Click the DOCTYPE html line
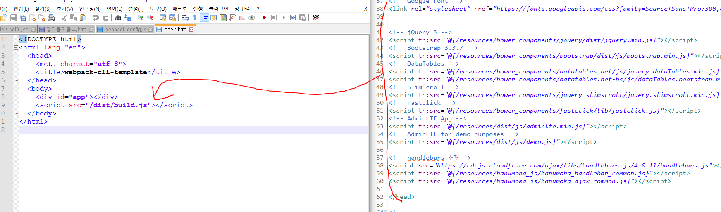The width and height of the screenshot is (721, 212). [50, 39]
